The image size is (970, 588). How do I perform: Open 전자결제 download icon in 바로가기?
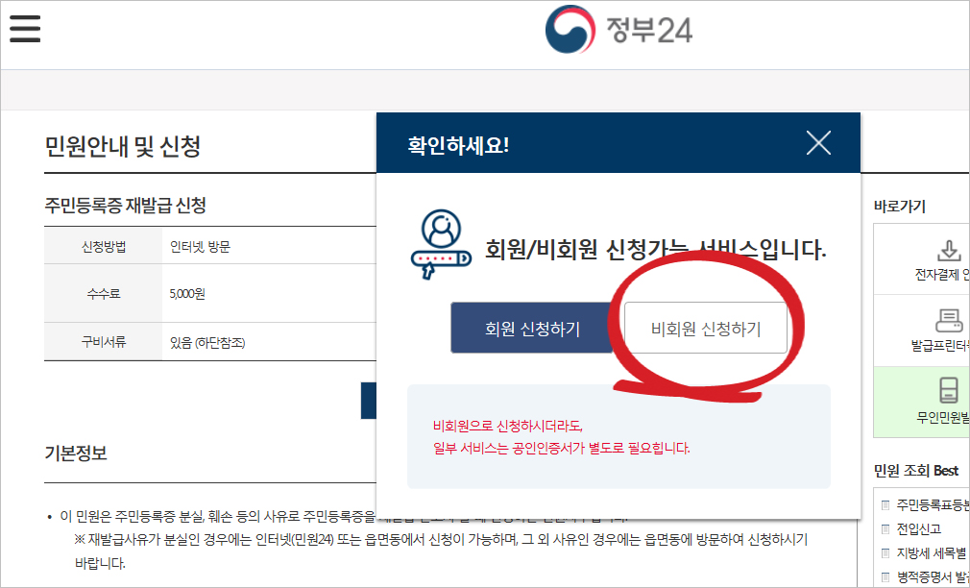tap(948, 252)
